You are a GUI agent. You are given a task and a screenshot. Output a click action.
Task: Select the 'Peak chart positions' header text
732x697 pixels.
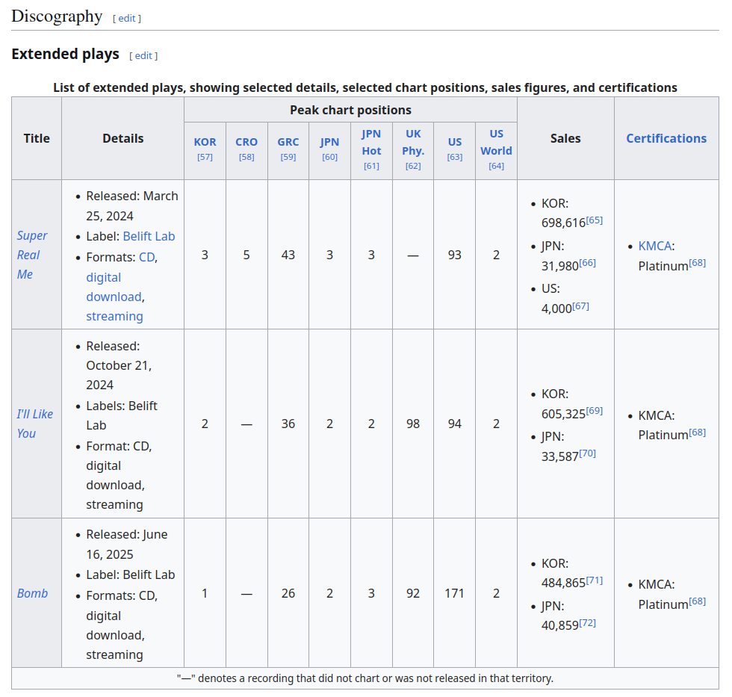pyautogui.click(x=350, y=110)
